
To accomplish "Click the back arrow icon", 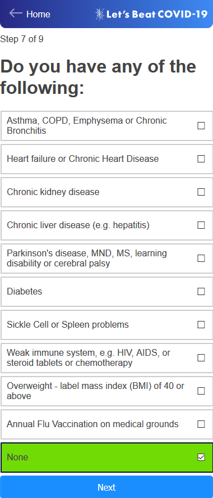I will tap(16, 13).
